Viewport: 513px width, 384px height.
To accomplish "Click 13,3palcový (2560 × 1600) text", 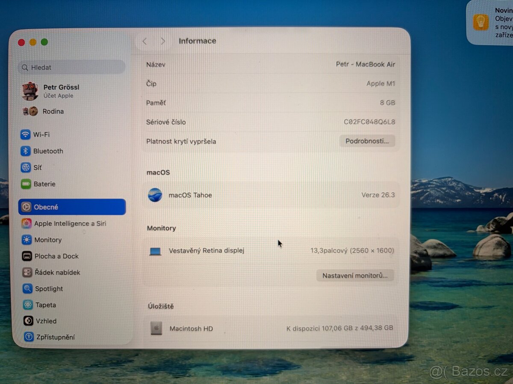I will tap(352, 250).
